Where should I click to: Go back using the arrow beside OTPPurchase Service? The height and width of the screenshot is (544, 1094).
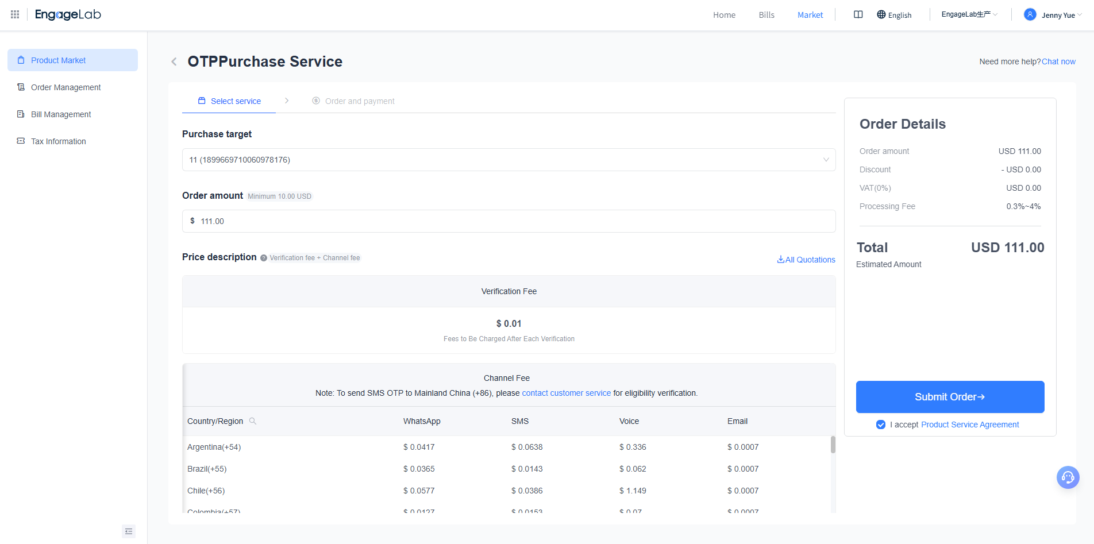tap(174, 61)
